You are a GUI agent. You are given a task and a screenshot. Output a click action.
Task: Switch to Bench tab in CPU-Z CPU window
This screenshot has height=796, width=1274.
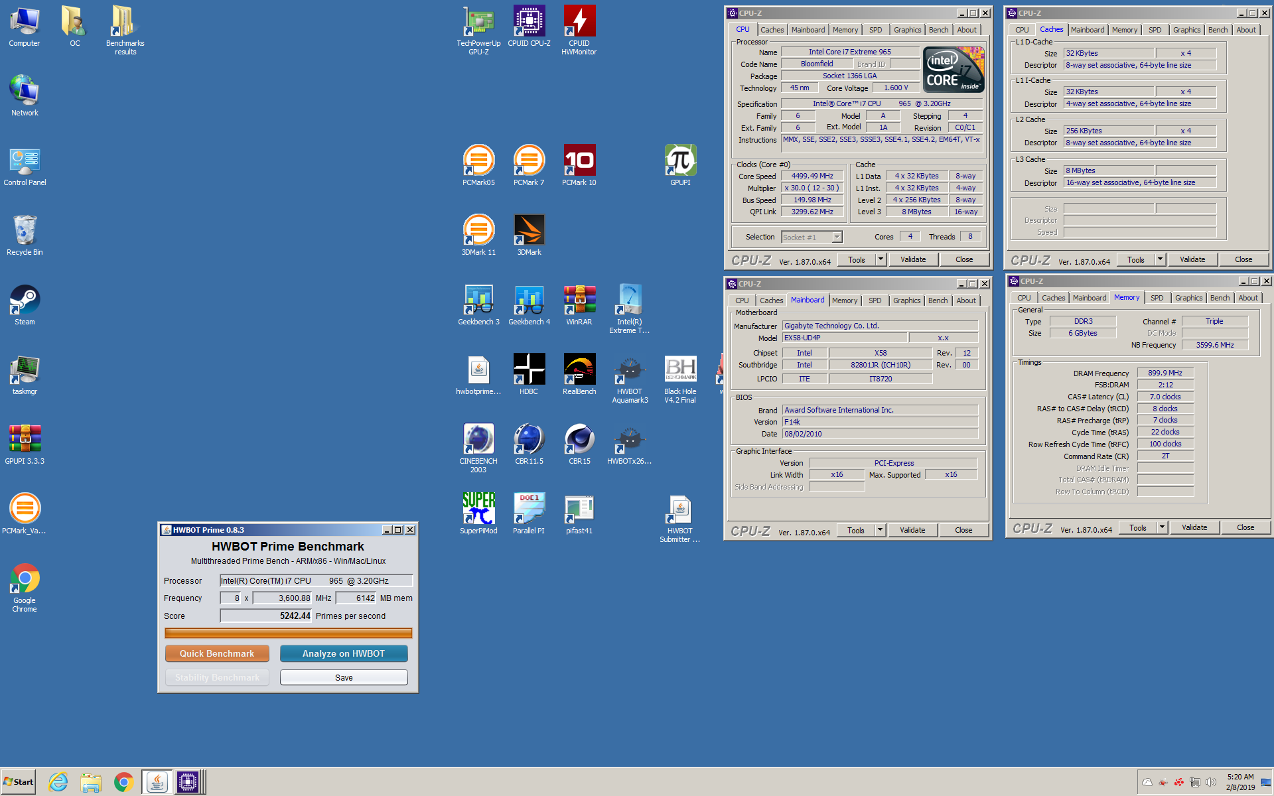tap(938, 30)
